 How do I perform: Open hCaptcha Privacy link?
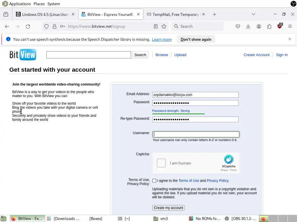224,170
